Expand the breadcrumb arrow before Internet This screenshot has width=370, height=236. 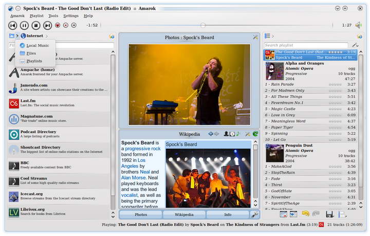[17, 36]
